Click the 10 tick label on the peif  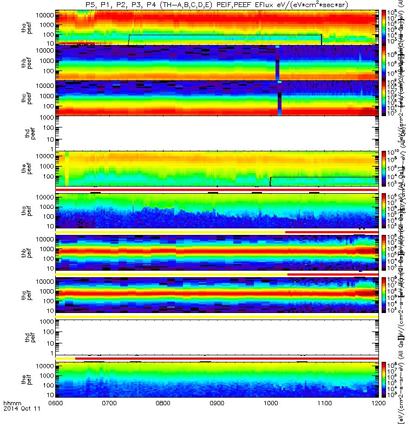[50, 395]
